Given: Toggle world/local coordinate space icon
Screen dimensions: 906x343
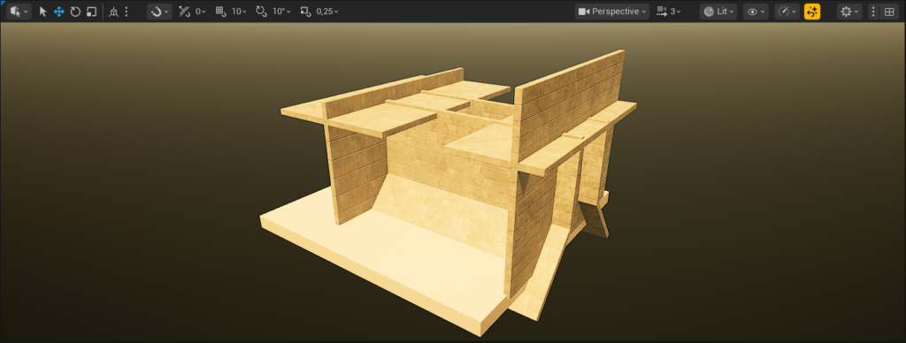Looking at the screenshot, I should (114, 11).
